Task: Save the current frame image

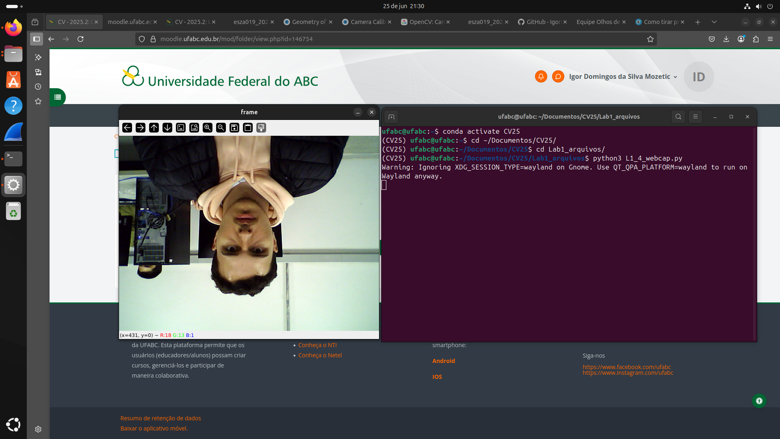Action: [234, 128]
